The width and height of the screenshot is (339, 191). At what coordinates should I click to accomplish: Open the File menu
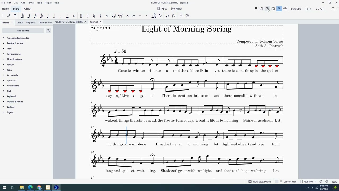3,3
